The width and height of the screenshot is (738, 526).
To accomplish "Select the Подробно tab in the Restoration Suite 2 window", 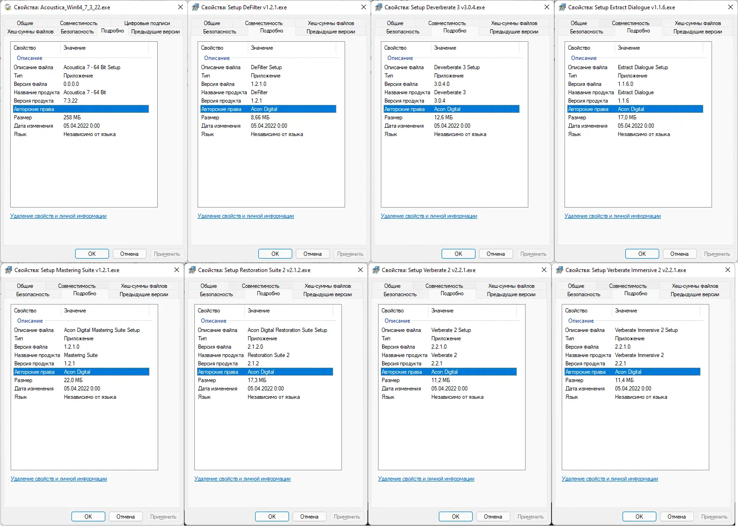I will click(268, 293).
